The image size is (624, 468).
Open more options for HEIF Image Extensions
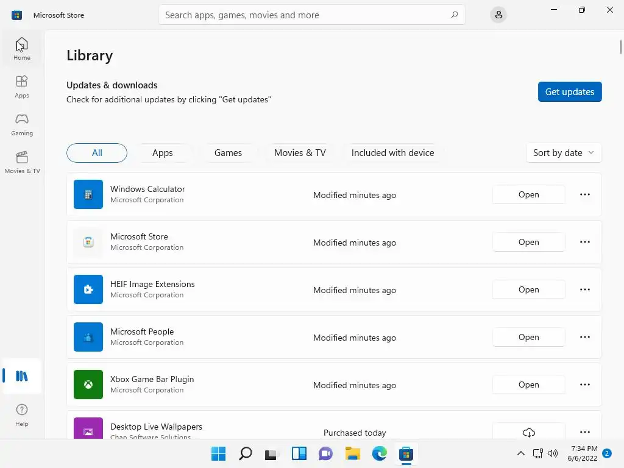584,289
